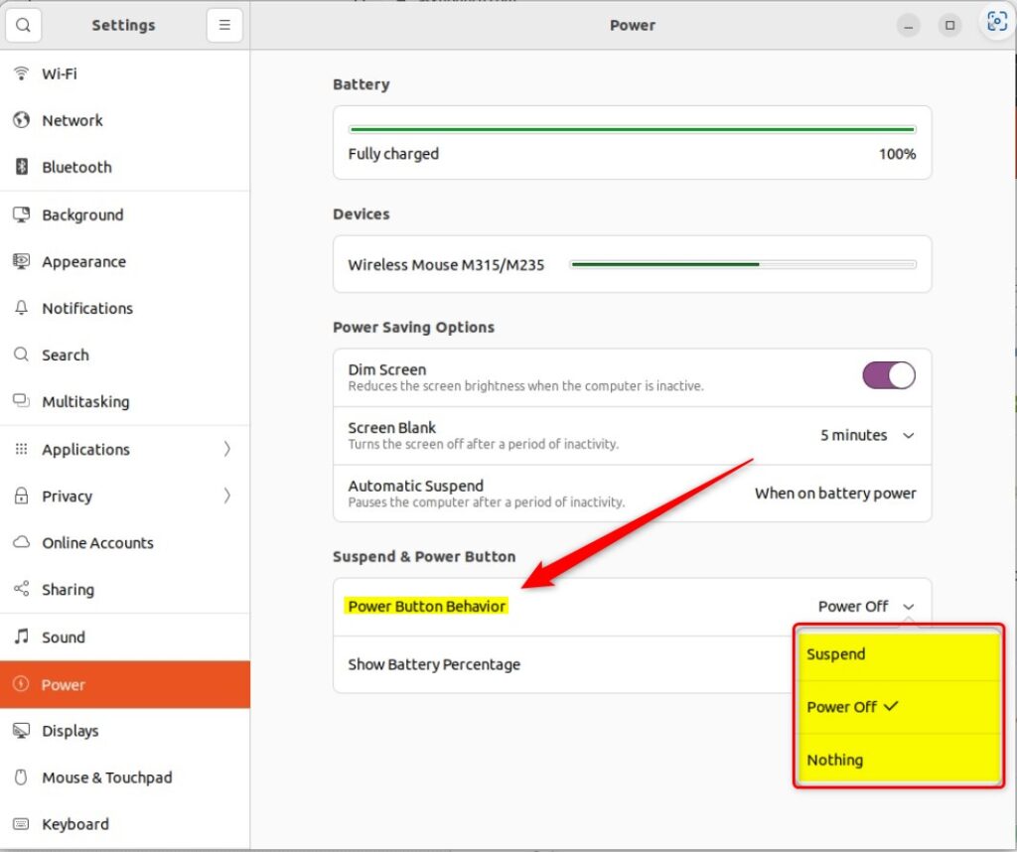Image resolution: width=1017 pixels, height=852 pixels.
Task: Click the battery charge level bar
Action: 632,129
